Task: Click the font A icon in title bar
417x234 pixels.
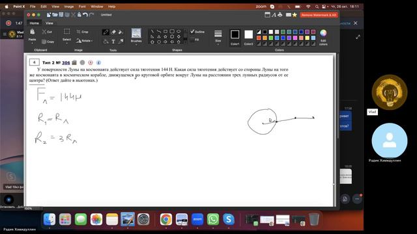Action: tap(274, 15)
